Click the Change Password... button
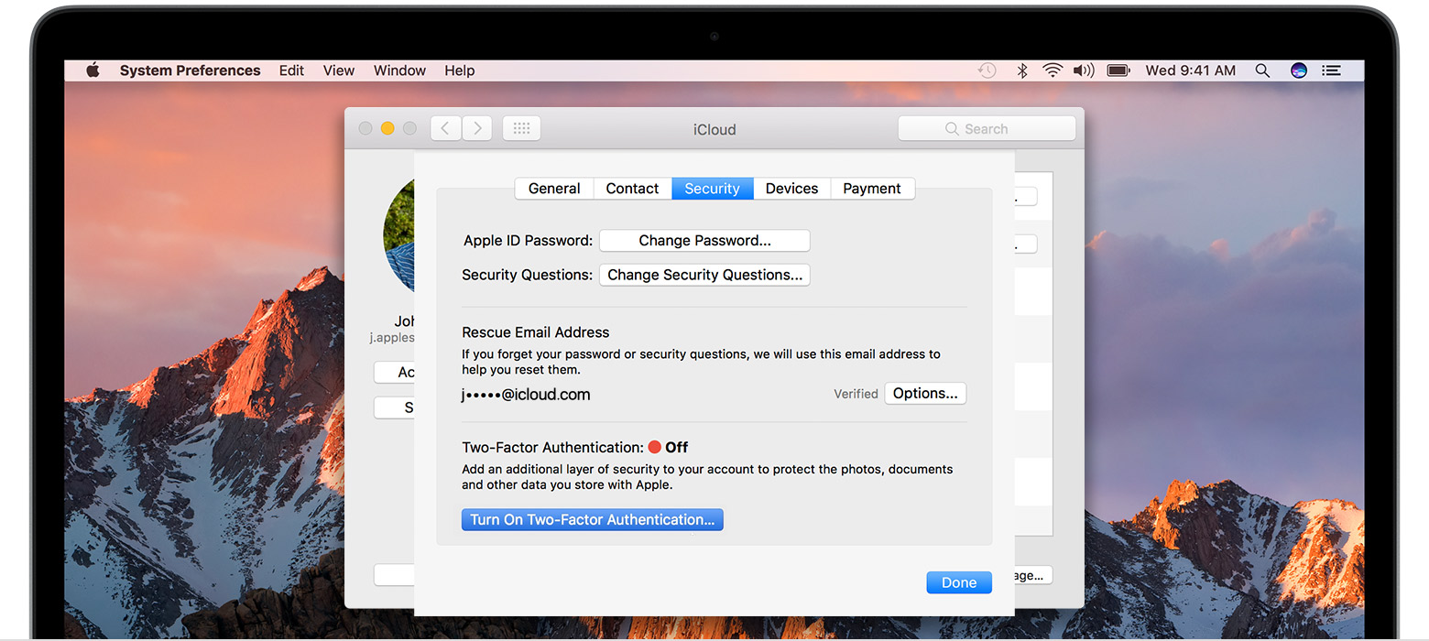Viewport: 1429px width, 641px height. (x=704, y=241)
